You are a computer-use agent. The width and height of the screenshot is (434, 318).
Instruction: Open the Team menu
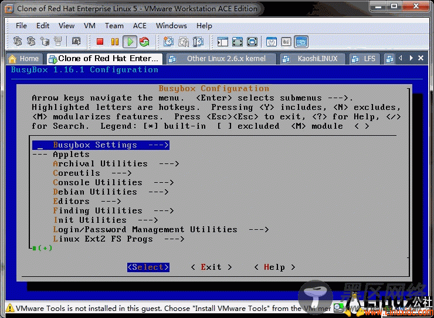[114, 26]
